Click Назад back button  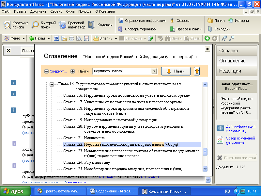tap(37, 38)
